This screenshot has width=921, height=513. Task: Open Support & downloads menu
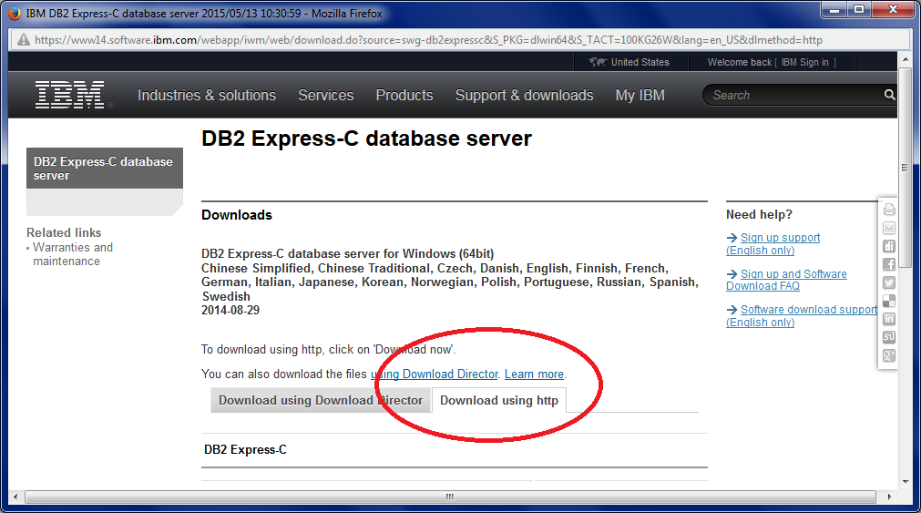524,95
